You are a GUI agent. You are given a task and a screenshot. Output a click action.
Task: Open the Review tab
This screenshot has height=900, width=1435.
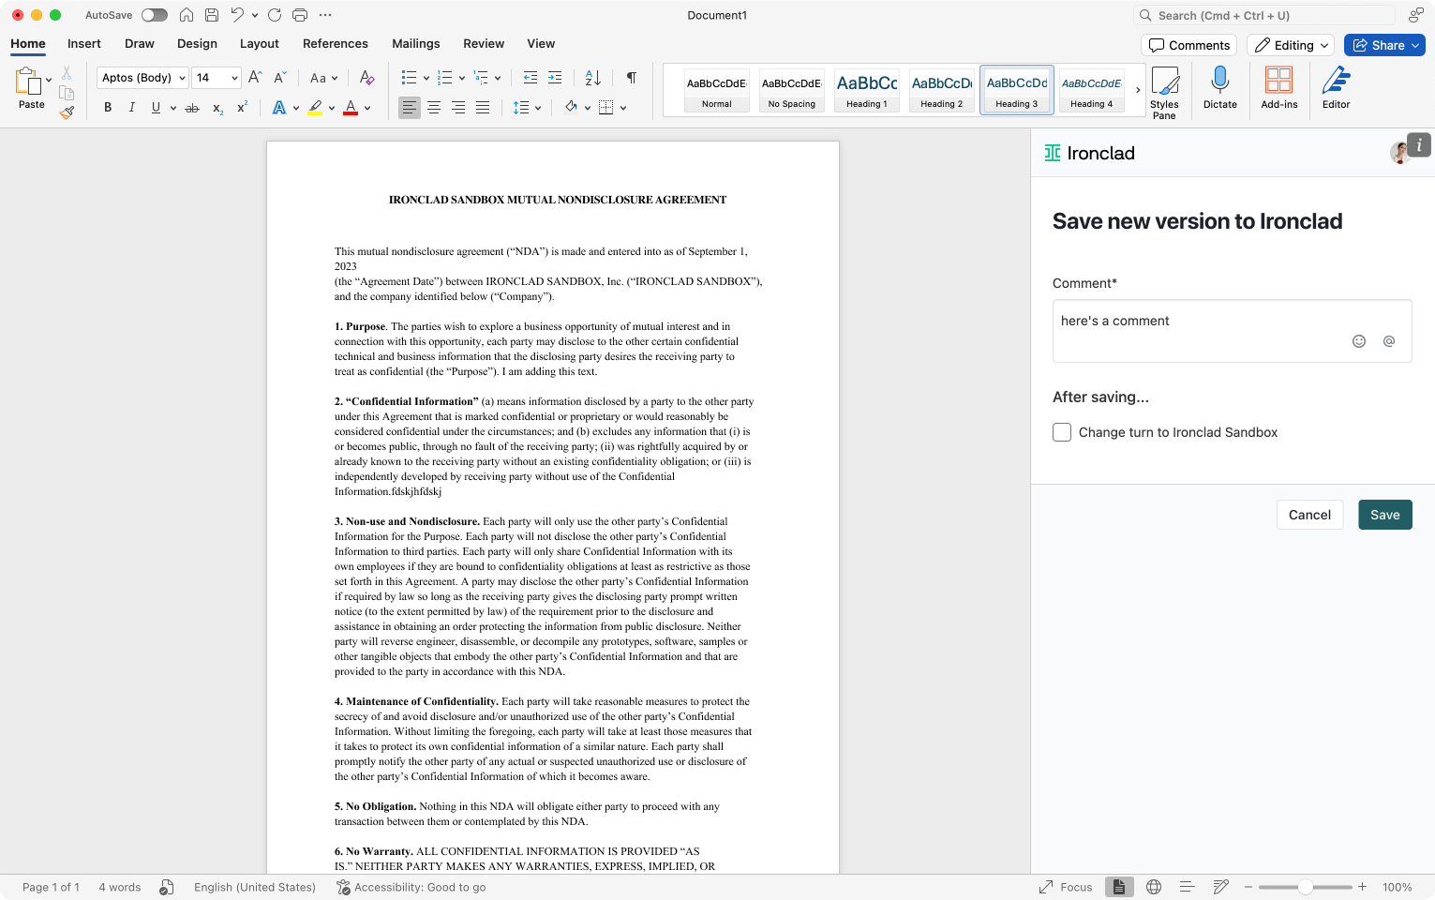pos(484,43)
